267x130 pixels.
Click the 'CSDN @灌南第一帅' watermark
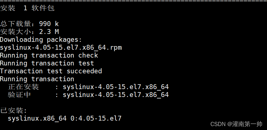[236, 124]
